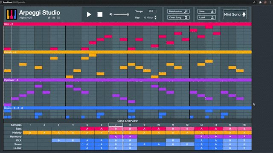Click the Clear Song button
This screenshot has height=153, width=273.
coord(178,17)
